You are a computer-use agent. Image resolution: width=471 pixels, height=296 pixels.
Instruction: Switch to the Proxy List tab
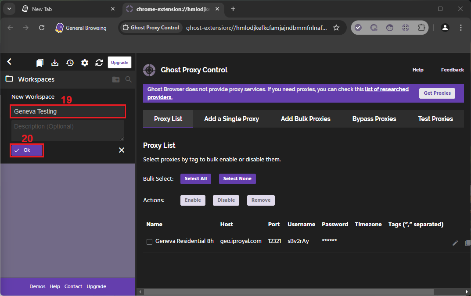168,119
